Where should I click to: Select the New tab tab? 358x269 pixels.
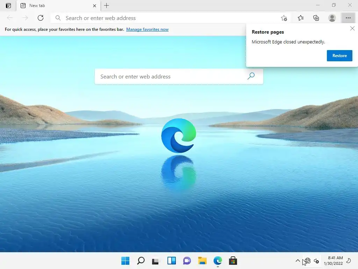58,6
